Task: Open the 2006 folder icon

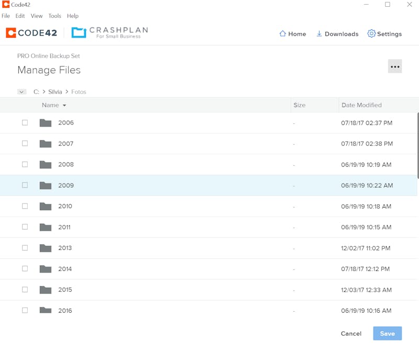Action: [46, 123]
